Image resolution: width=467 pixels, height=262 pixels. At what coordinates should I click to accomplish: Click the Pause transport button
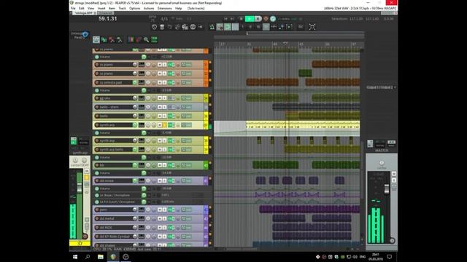click(258, 19)
